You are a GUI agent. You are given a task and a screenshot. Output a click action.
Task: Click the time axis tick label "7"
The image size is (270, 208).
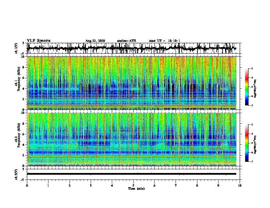click(176, 186)
